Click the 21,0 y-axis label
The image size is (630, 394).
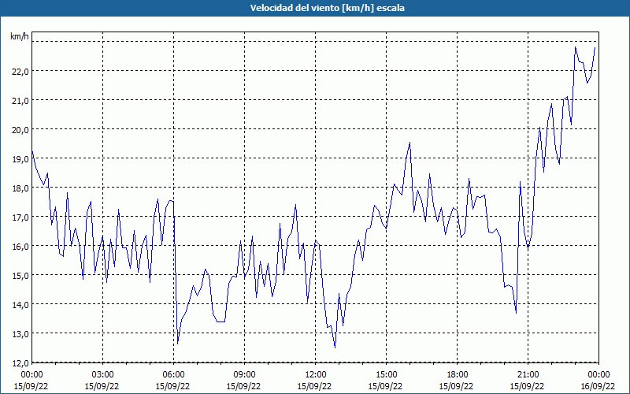pos(20,101)
